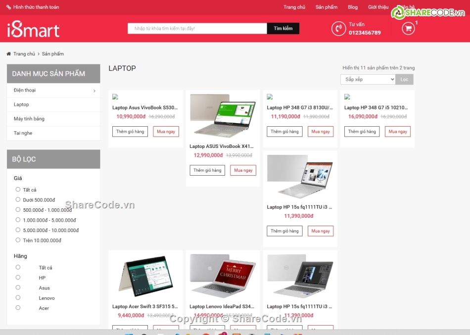Click the hotline number 0123456789
Image resolution: width=470 pixels, height=335 pixels.
pyautogui.click(x=365, y=33)
